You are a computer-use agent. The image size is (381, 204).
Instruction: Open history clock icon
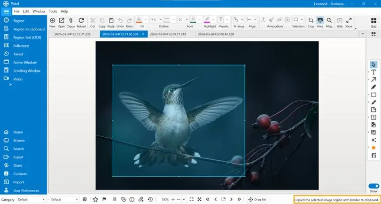(x=150, y=199)
